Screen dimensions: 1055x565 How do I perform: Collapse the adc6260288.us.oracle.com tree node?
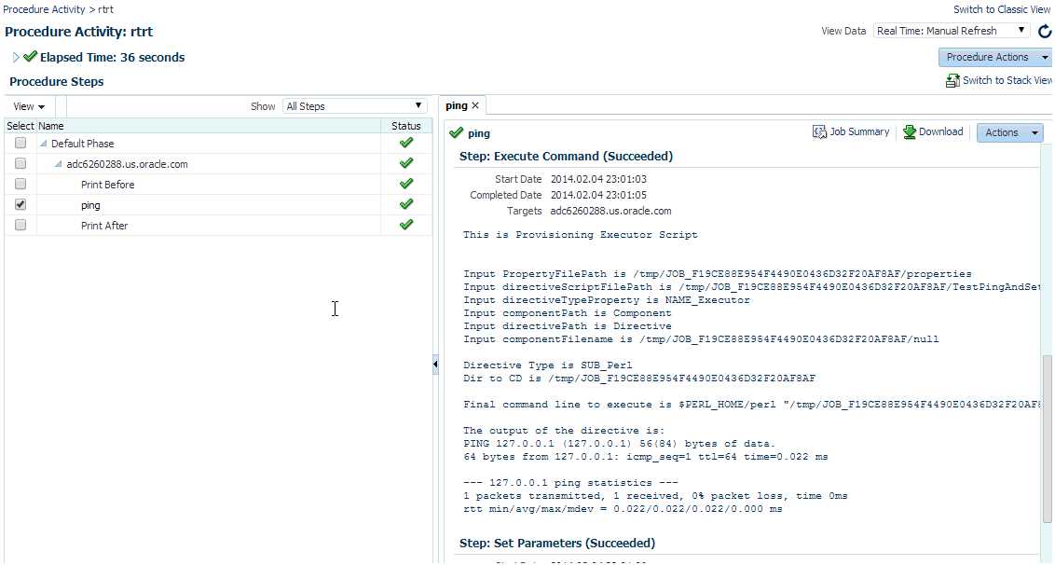click(x=58, y=164)
